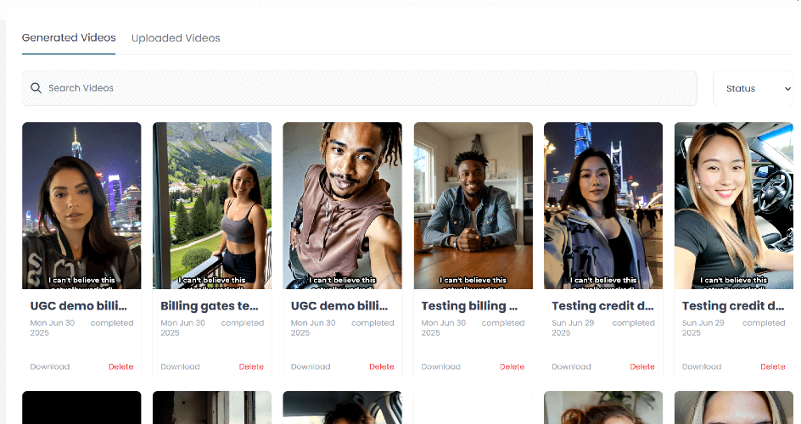Focus the Search Videos input field

click(x=360, y=88)
